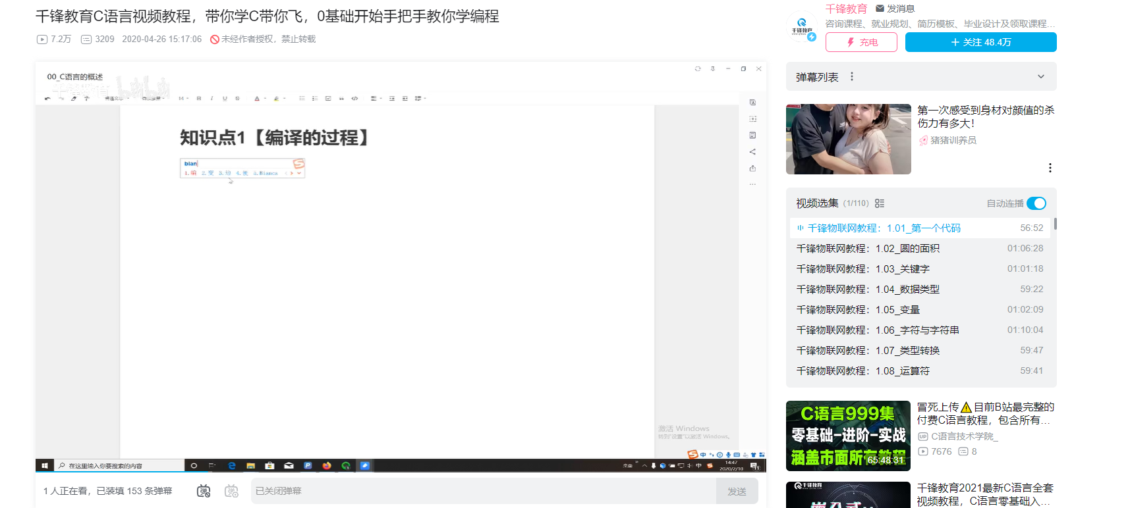Click the sync refresh icon in the note window
This screenshot has width=1130, height=508.
pyautogui.click(x=698, y=68)
